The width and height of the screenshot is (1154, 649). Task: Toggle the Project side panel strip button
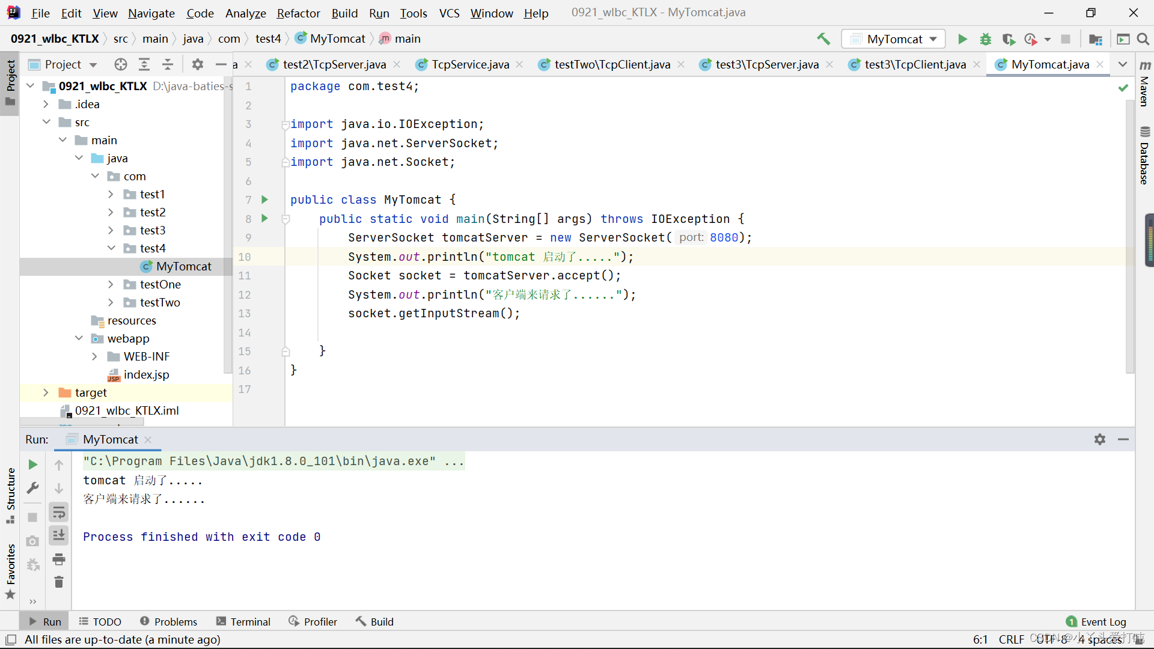[x=10, y=83]
